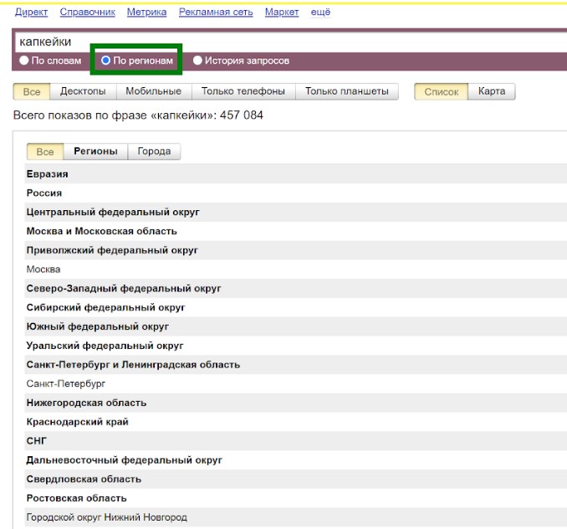Click Санкт-Петербург и Ленинградская область row
This screenshot has height=529, width=567.
click(x=296, y=365)
